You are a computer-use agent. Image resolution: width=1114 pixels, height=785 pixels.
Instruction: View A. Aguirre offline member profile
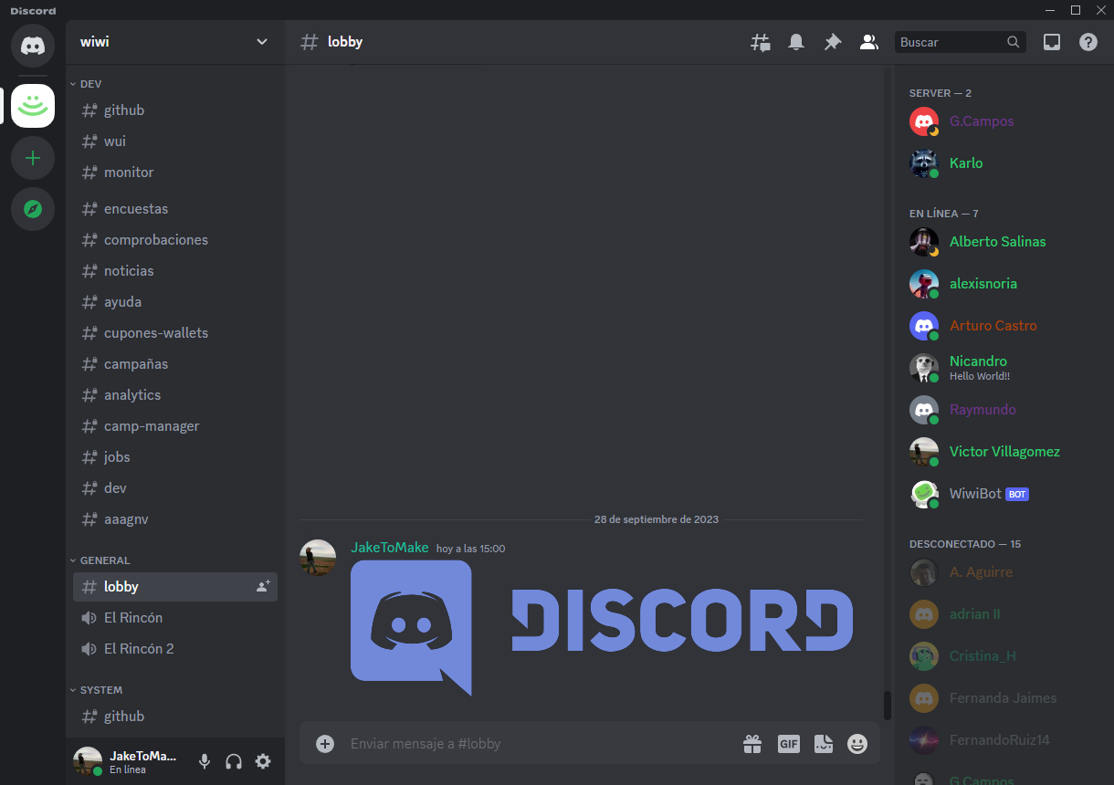1003,572
